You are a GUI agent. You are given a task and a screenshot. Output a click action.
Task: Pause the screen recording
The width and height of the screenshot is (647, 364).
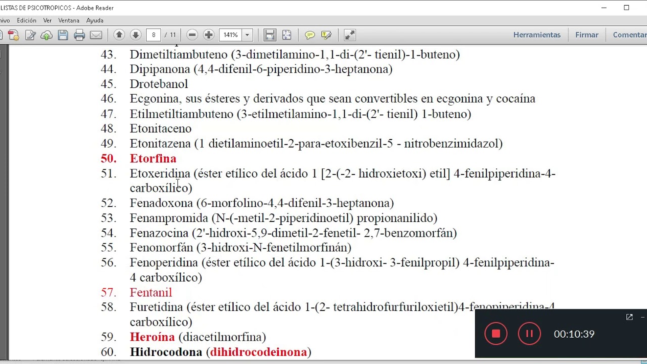point(529,333)
